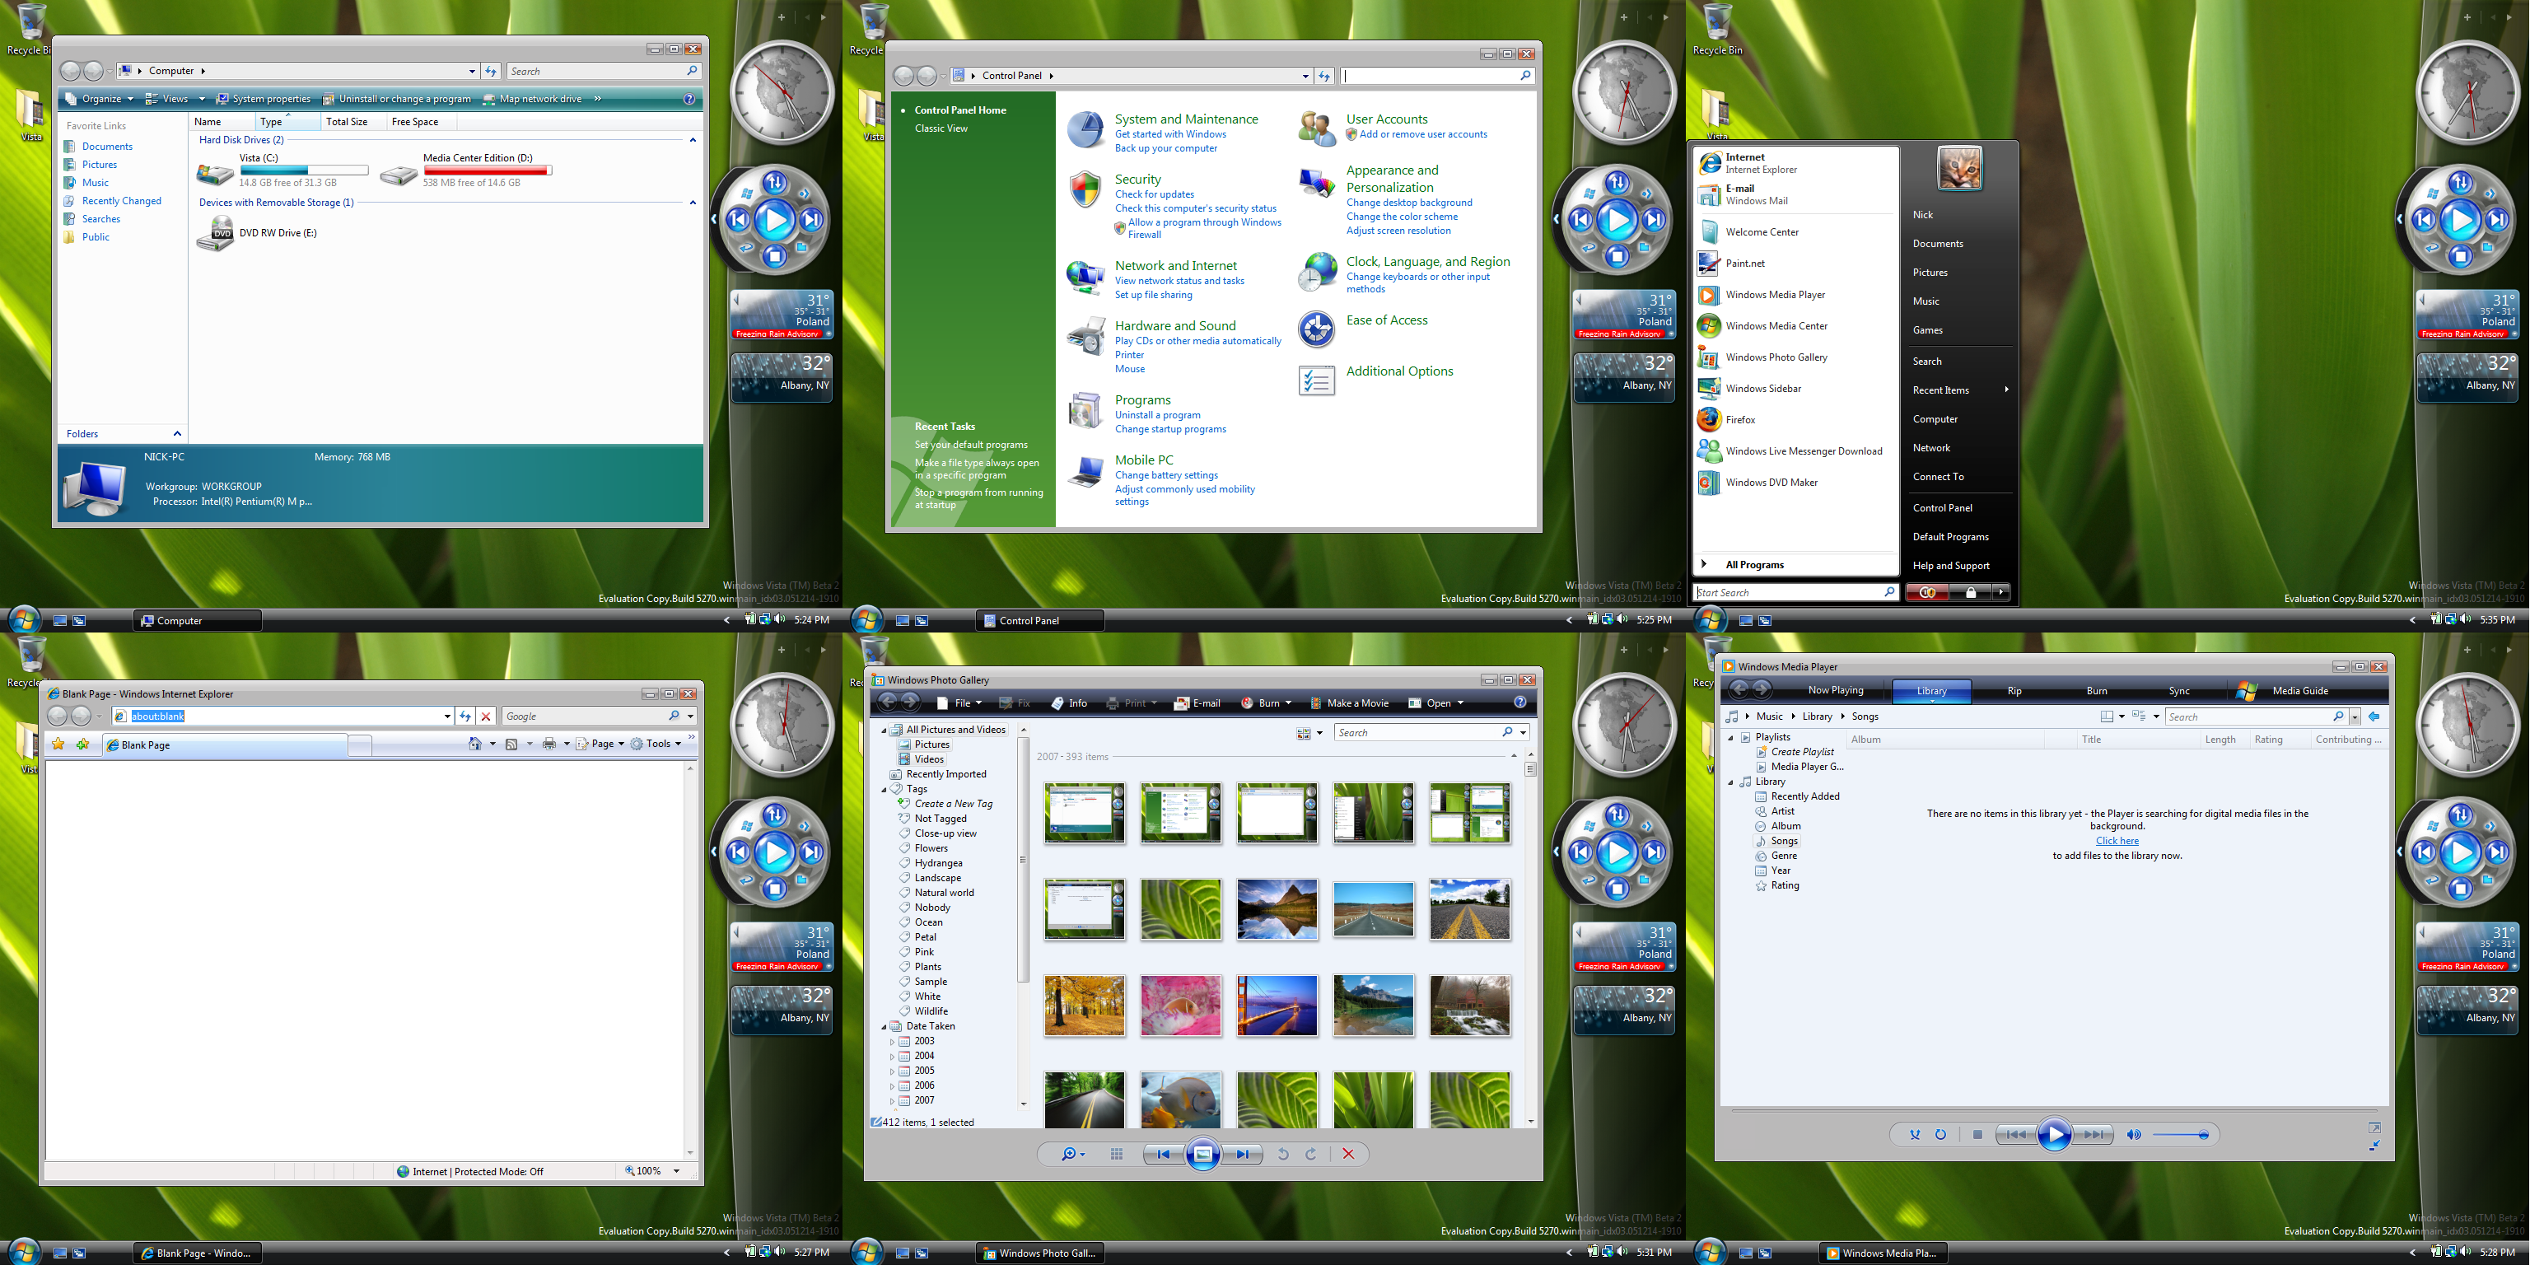Click Make a Movie in Photo Gallery toolbar
The height and width of the screenshot is (1265, 2530).
1350,703
